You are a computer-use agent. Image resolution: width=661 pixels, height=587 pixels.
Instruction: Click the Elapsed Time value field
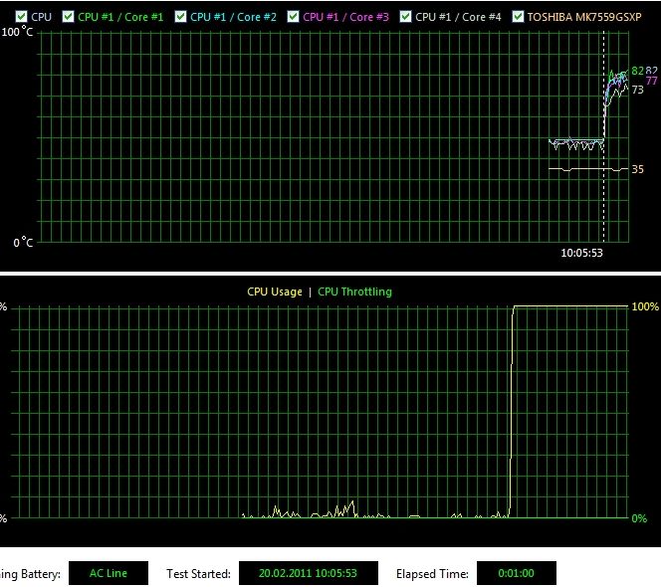tap(515, 574)
